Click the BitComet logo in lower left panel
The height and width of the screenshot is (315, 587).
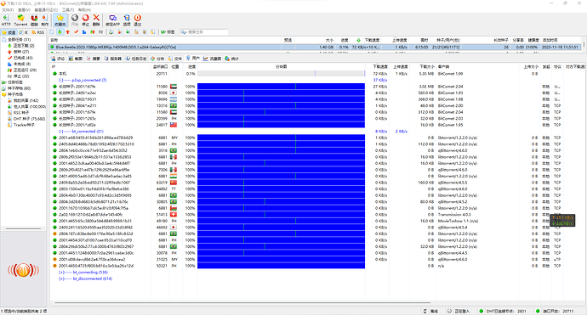pos(23,270)
